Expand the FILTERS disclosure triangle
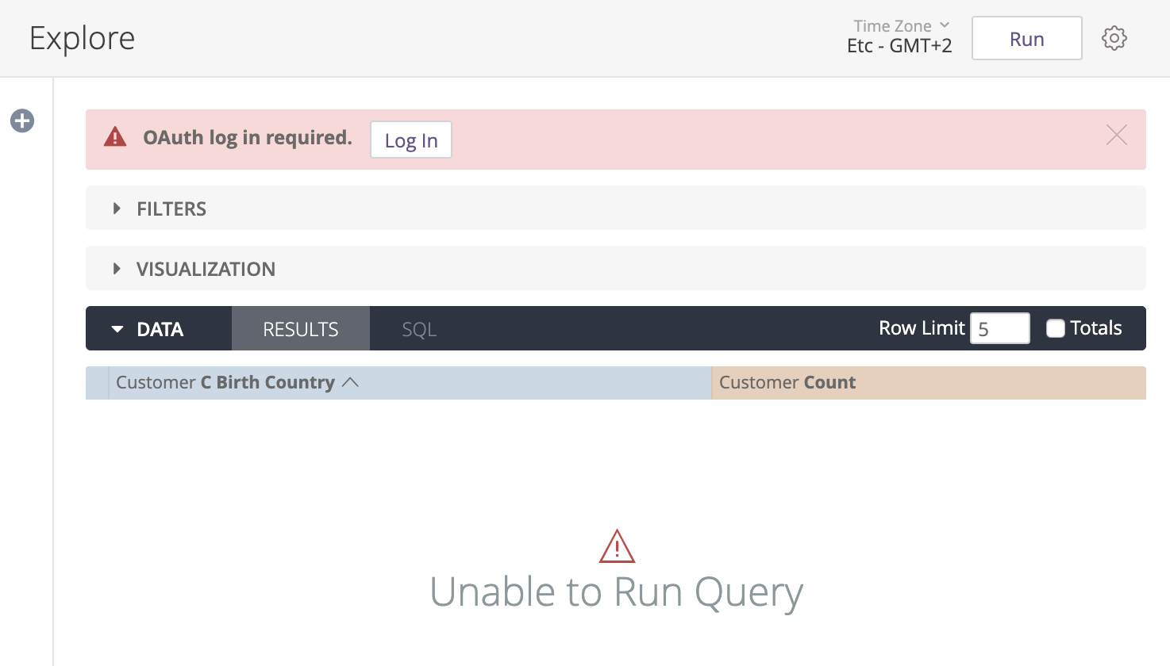Image resolution: width=1170 pixels, height=666 pixels. pos(116,208)
